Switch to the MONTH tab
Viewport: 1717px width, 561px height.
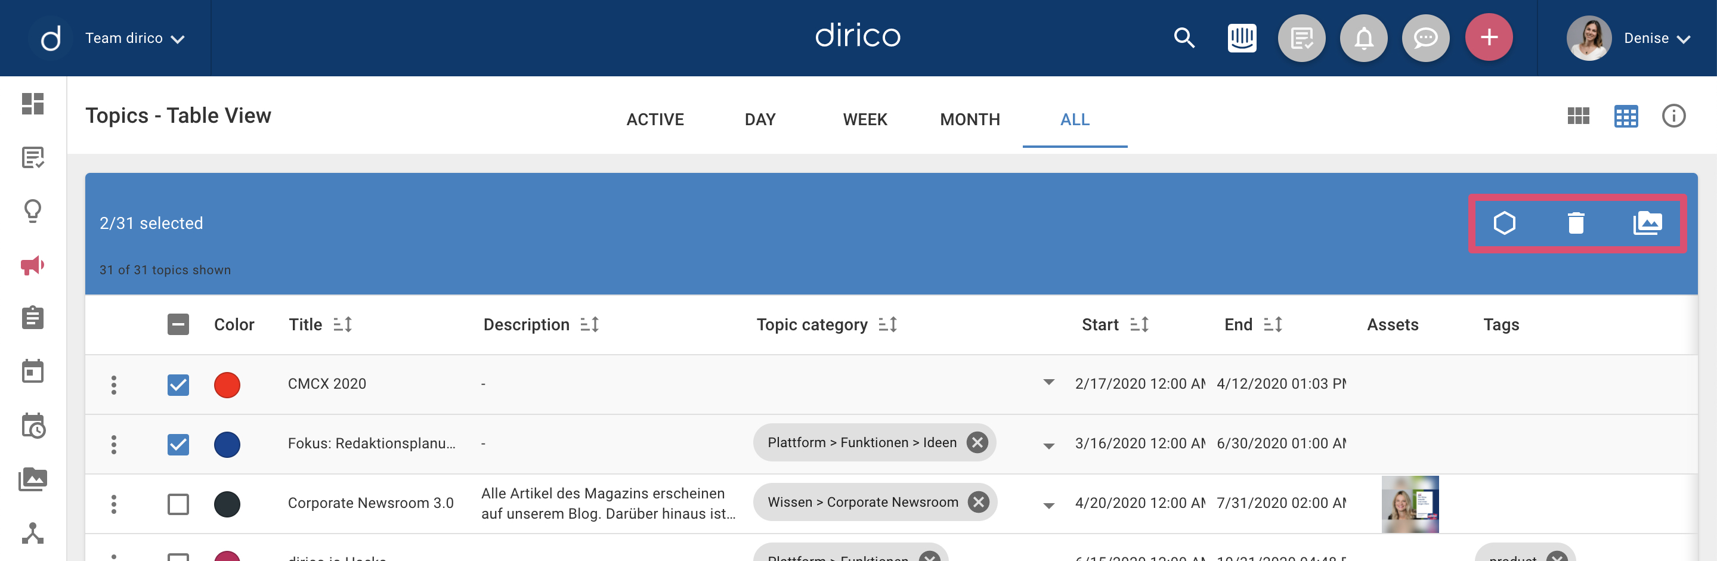tap(970, 119)
